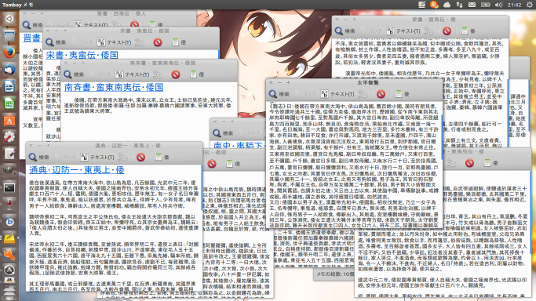Screen dimensions: 536x301
Task: Click search icon in 南史・夷貊下 window
Action: click(x=217, y=133)
